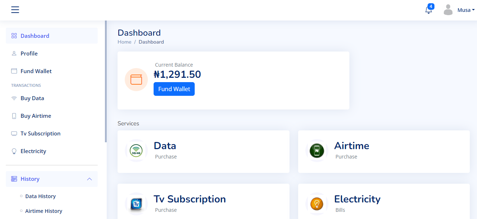
Task: Select Dashboard in the sidebar
Action: point(35,36)
